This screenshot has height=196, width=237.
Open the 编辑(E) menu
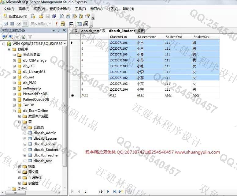pos(24,9)
